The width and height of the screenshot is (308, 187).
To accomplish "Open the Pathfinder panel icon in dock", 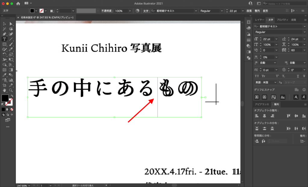I will 249,58.
